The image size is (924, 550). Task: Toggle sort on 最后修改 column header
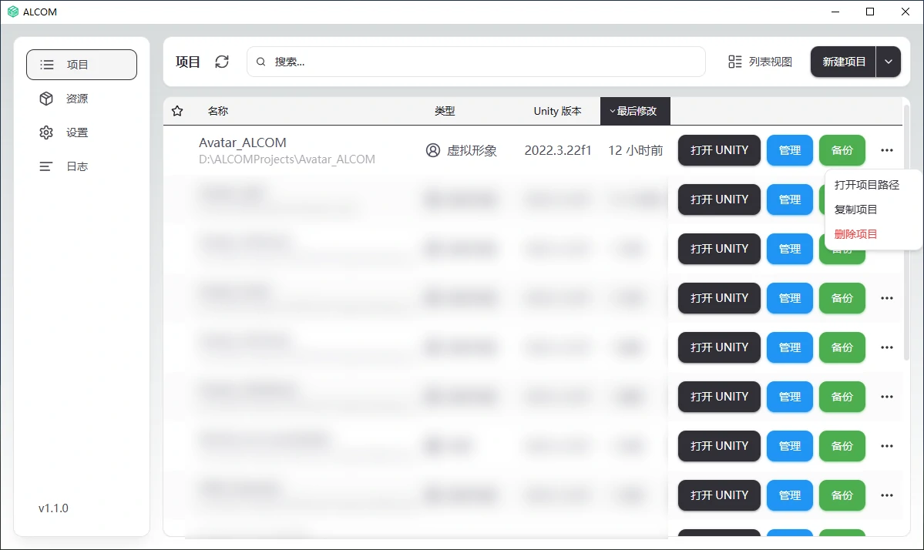coord(635,111)
